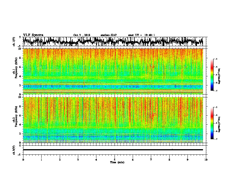The image size is (232, 179).
Task: Click time axis tick label '0'
Action: [23, 160]
